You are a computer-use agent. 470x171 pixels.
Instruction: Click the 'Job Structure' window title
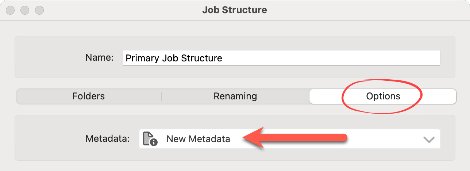point(235,10)
